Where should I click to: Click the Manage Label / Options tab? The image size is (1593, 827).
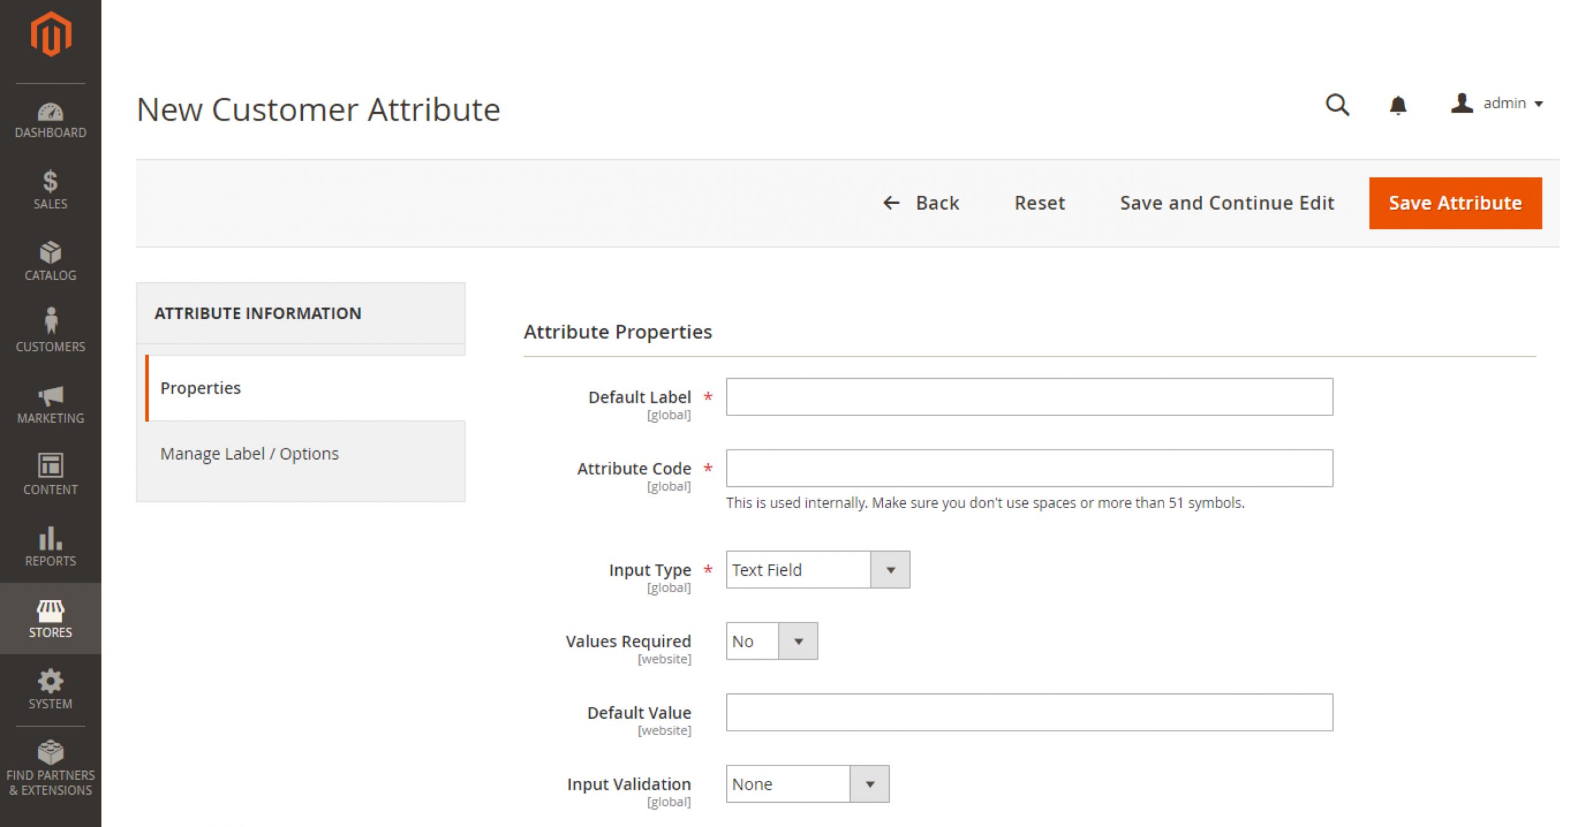pos(251,453)
